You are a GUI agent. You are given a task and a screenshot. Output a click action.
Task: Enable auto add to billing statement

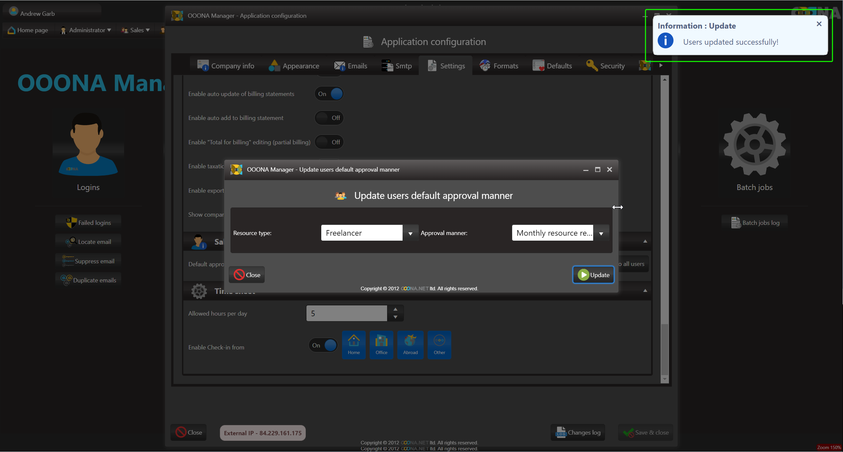pos(329,118)
